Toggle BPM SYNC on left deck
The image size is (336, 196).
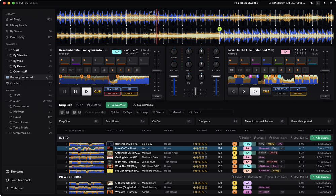click(x=112, y=89)
